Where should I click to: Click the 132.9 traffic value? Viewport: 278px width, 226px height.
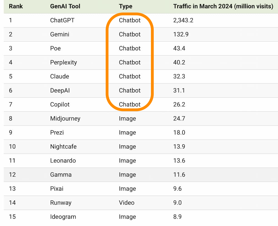tap(181, 34)
